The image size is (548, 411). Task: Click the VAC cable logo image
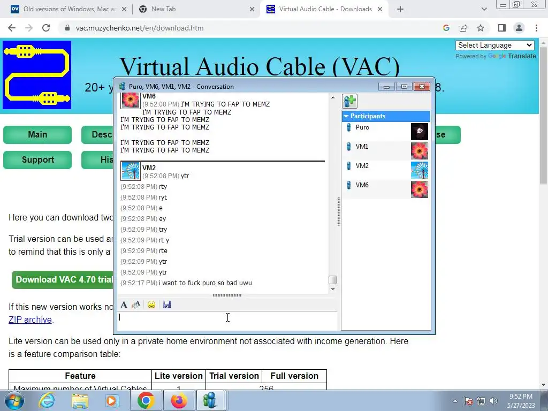37,75
